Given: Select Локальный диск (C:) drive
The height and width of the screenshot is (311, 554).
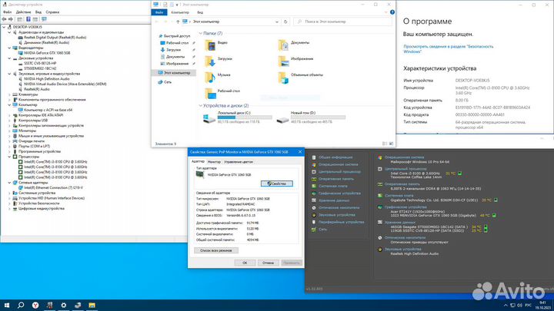Looking at the screenshot, I should click(238, 117).
